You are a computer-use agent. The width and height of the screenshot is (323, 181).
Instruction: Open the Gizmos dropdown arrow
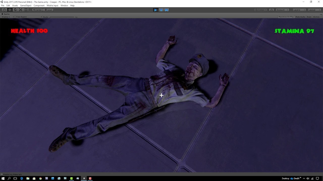point(321,17)
